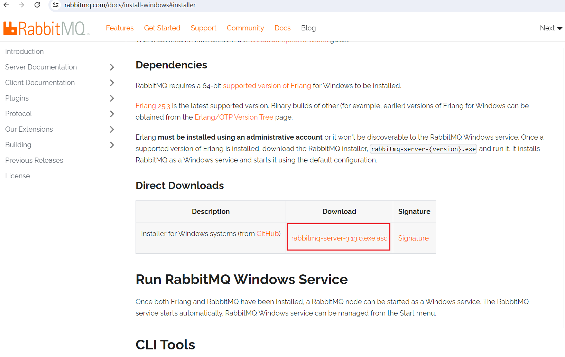Click the RabbitMQ logo
565x357 pixels.
pyautogui.click(x=45, y=28)
